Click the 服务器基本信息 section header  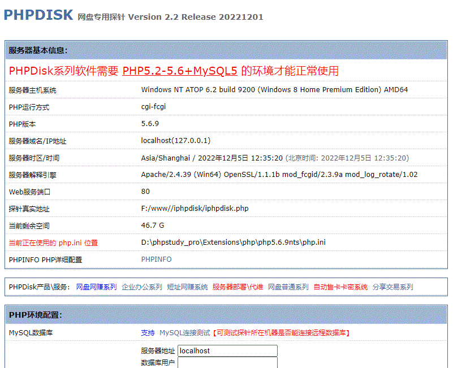coord(38,50)
